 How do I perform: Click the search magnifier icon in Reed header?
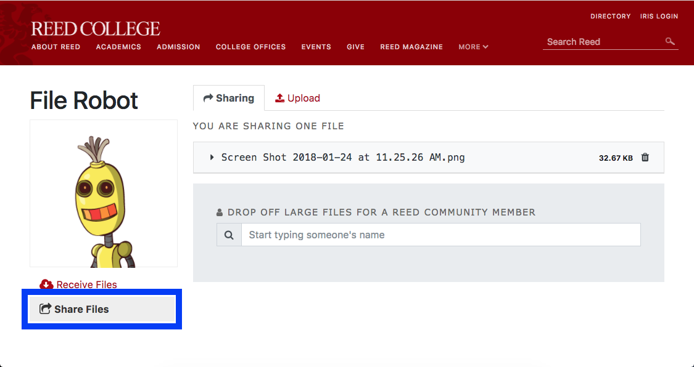[x=670, y=41]
